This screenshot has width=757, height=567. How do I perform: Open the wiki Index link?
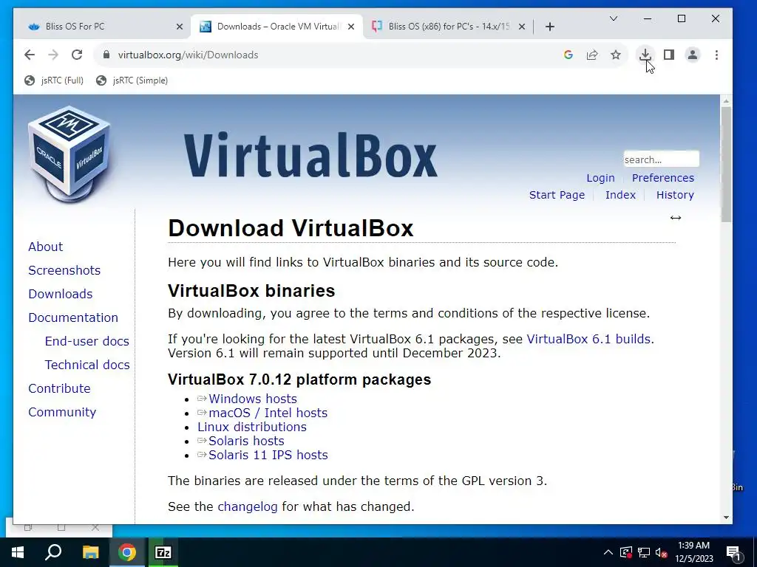620,195
